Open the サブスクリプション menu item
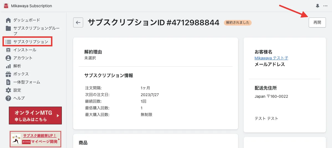 pos(30,42)
